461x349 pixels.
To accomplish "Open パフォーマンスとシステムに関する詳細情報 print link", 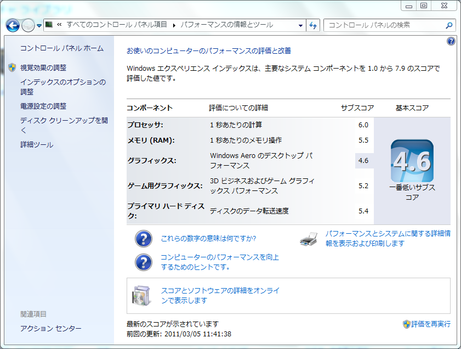I will point(388,238).
